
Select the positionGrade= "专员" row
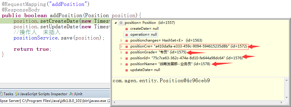(158, 52)
